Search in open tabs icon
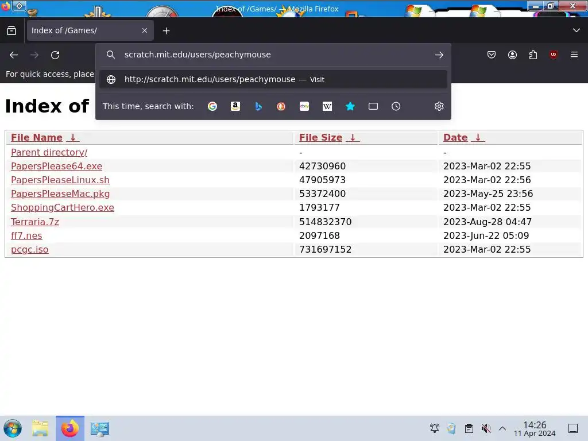Image resolution: width=588 pixels, height=441 pixels. [373, 106]
